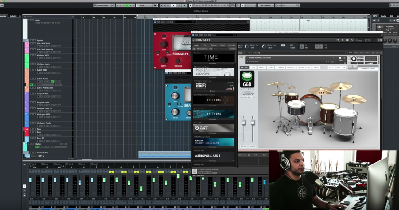
Task: Toggle the green R read automation button
Action: [x=127, y=5]
